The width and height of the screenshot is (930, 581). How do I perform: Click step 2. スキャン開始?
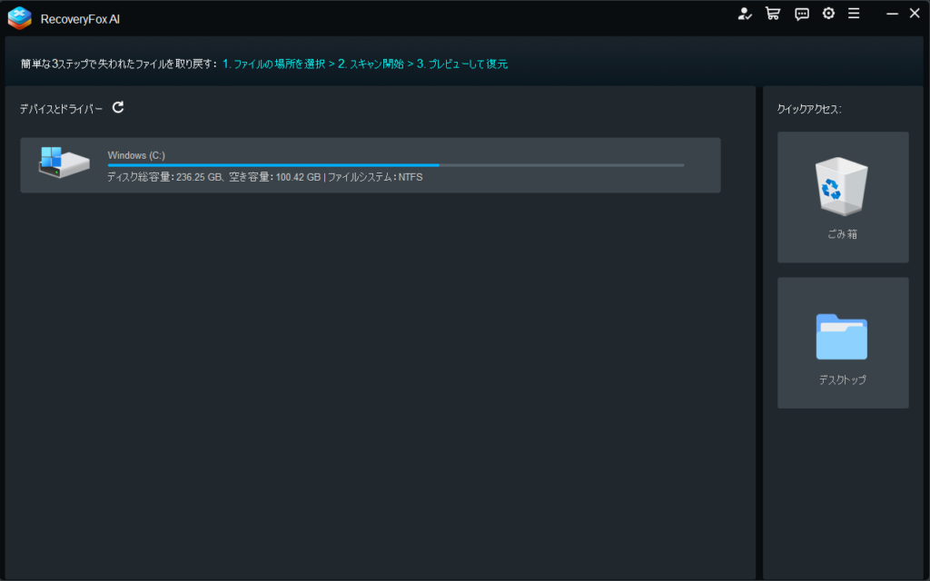point(371,64)
